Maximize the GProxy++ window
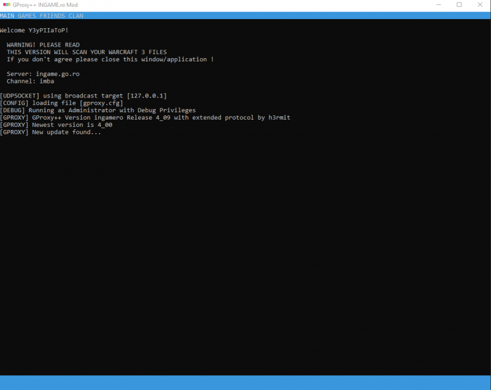491x390 pixels. point(459,5)
